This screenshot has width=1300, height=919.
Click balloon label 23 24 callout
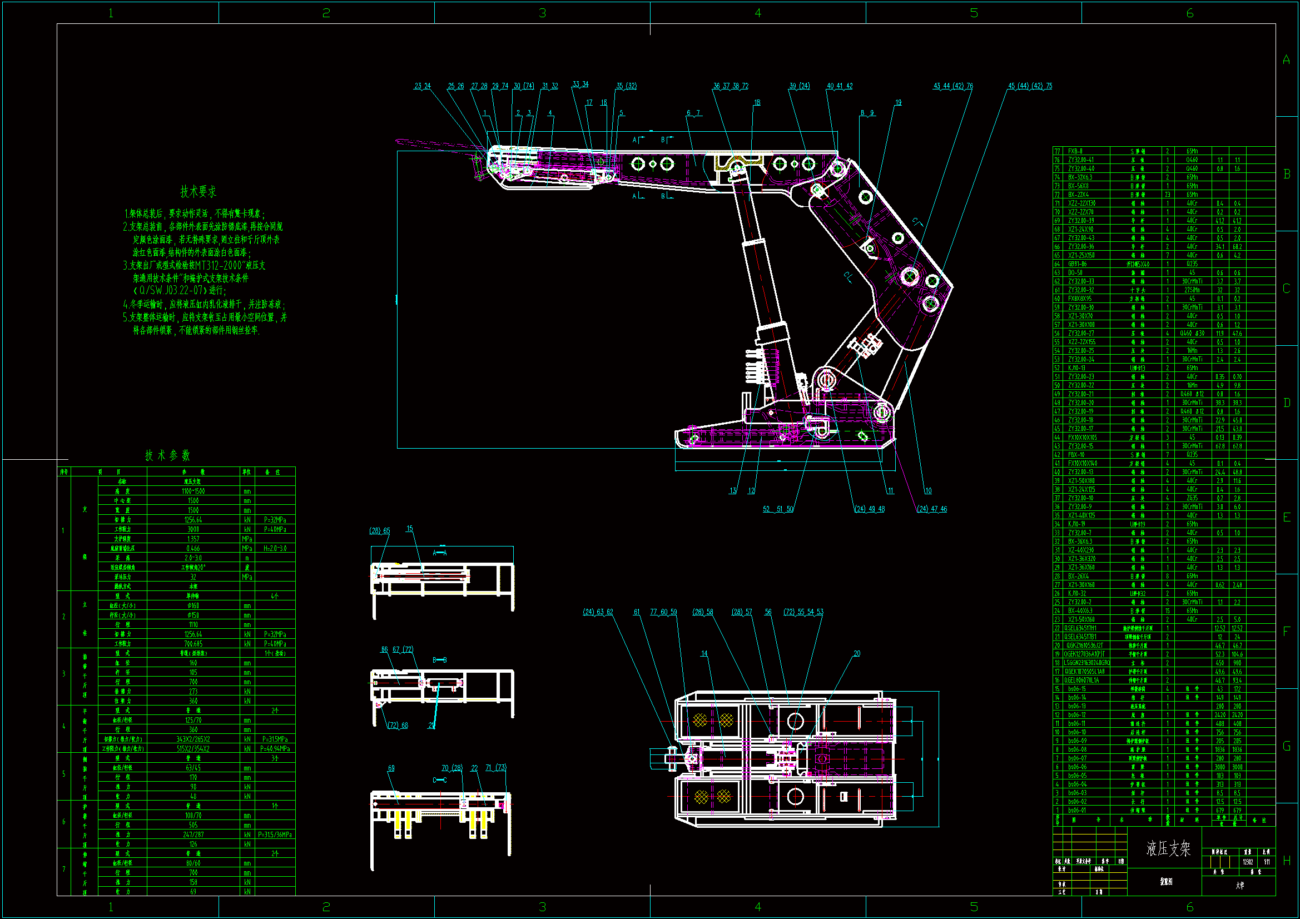[423, 86]
